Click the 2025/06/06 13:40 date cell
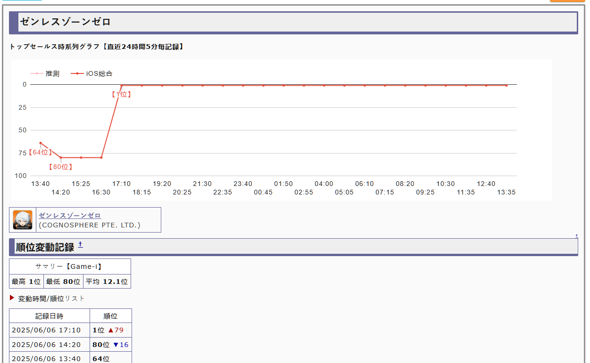Screen dimensions: 590x363 [x=50, y=359]
